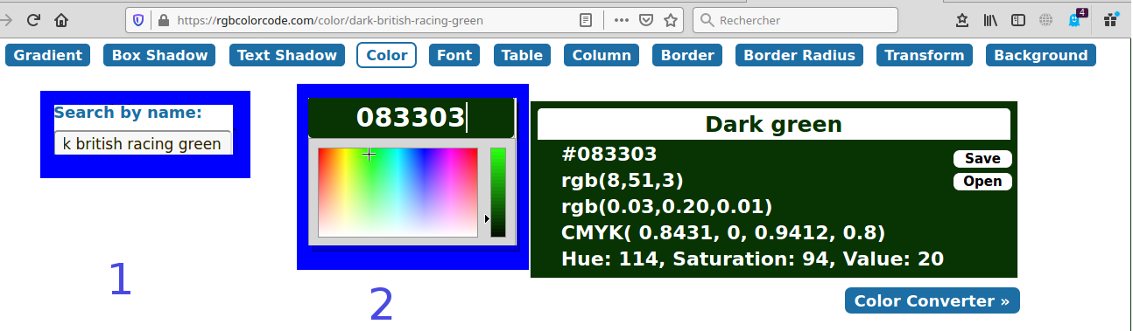Open the downloads/bookmarks tray icon
1133x331 pixels.
tap(962, 19)
